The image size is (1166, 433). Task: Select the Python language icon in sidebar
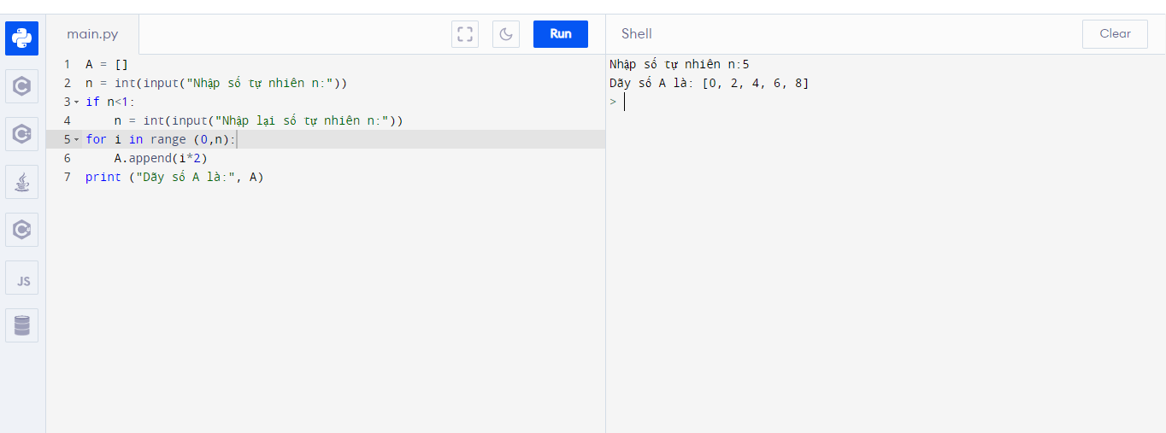22,38
